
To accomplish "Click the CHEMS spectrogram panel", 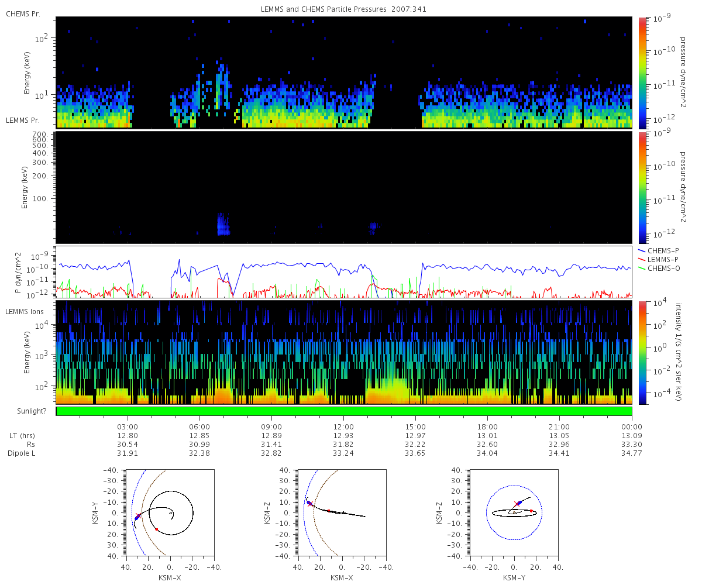I will pyautogui.click(x=344, y=73).
